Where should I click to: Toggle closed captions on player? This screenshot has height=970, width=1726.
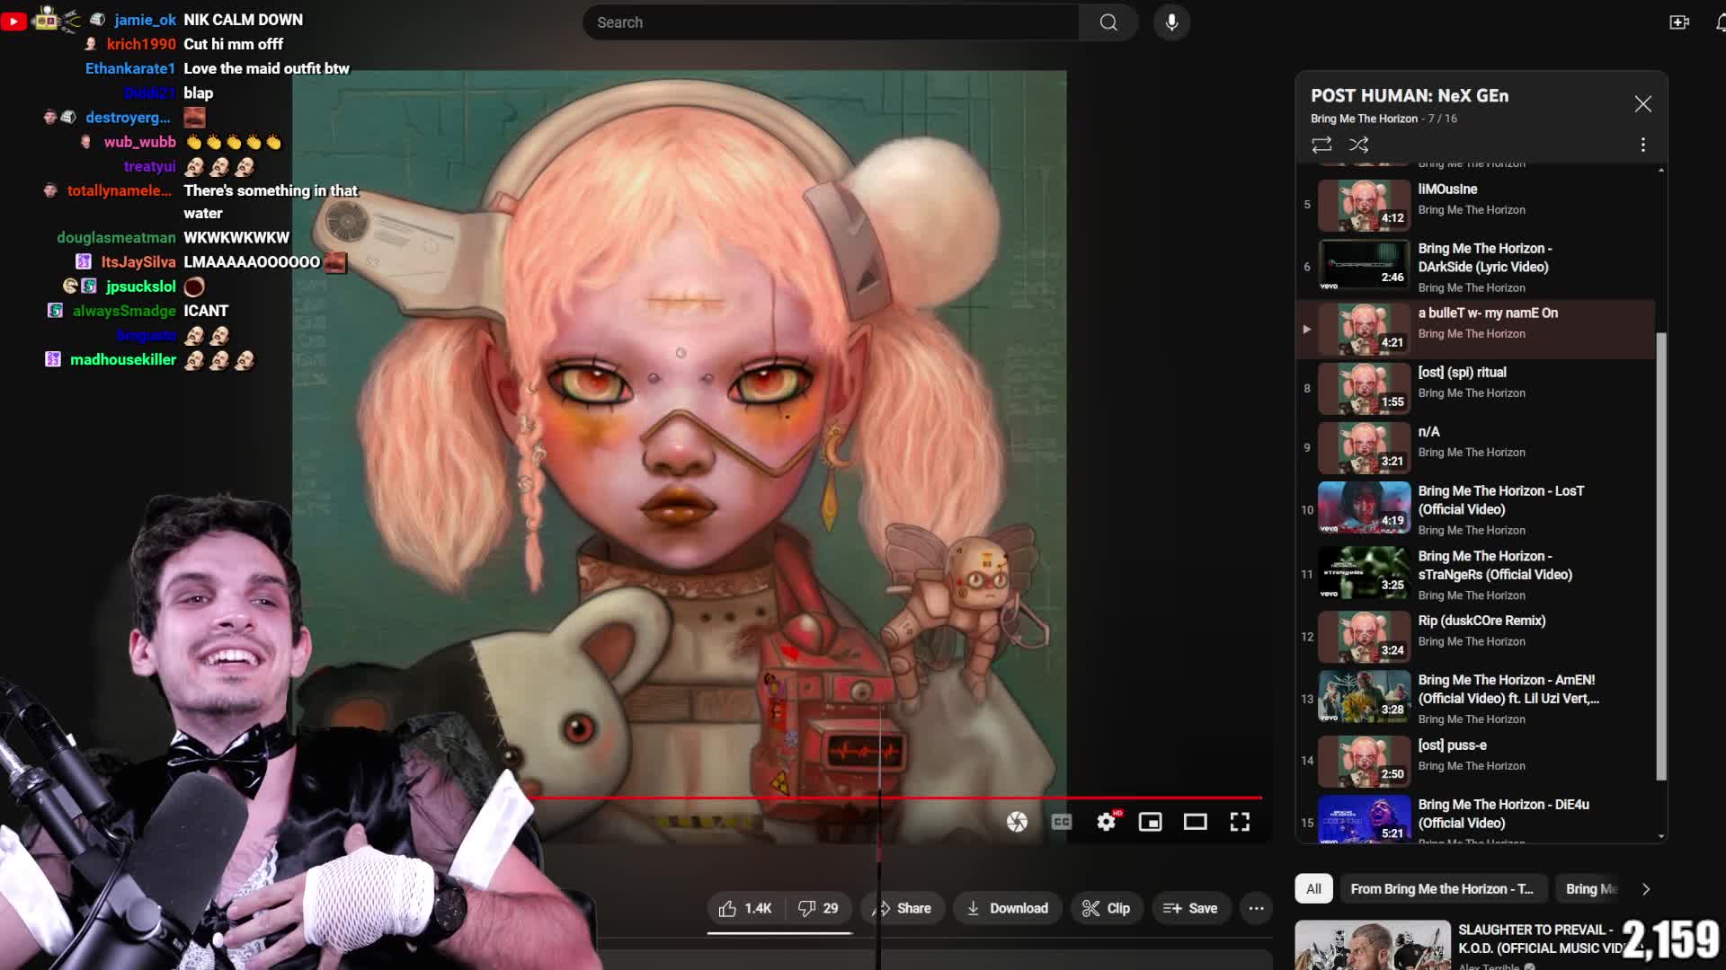[1062, 822]
